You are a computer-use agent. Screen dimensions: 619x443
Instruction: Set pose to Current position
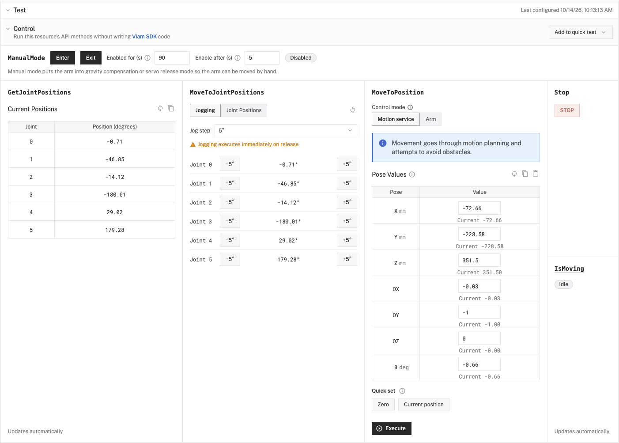(424, 405)
